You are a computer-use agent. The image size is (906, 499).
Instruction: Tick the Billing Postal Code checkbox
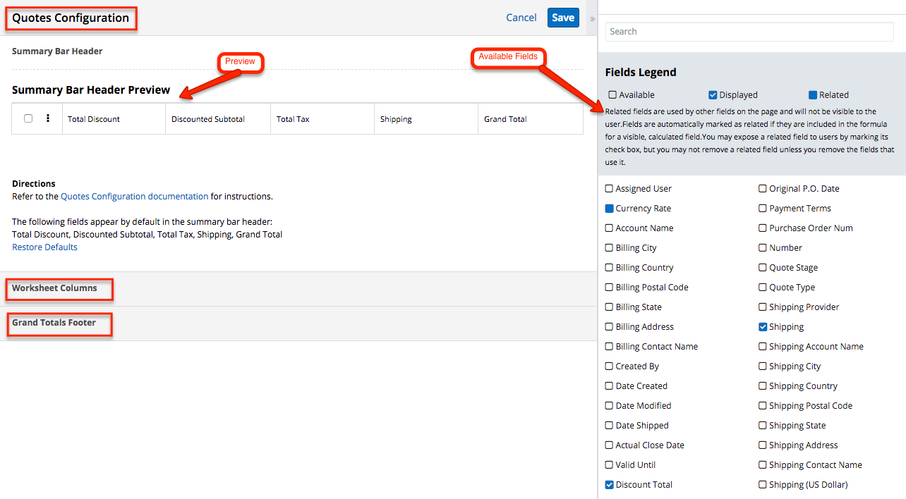pyautogui.click(x=610, y=288)
